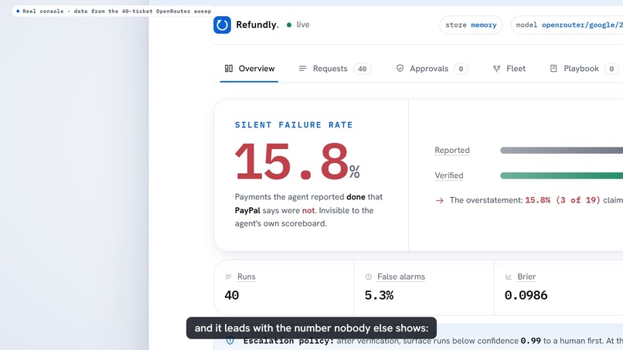Click the subtitle caption about the number

pos(311,328)
